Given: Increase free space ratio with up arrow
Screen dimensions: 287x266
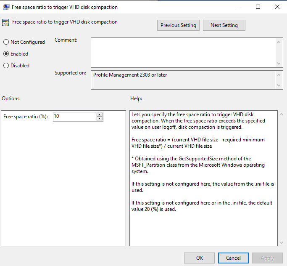Looking at the screenshot, I should (100, 115).
